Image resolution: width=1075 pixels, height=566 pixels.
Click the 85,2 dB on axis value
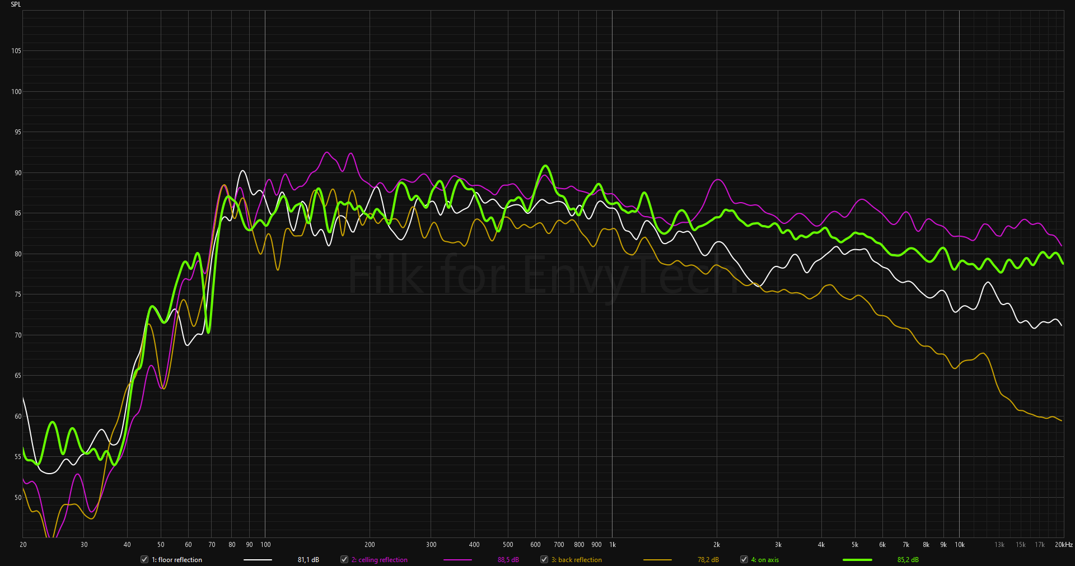click(x=908, y=560)
